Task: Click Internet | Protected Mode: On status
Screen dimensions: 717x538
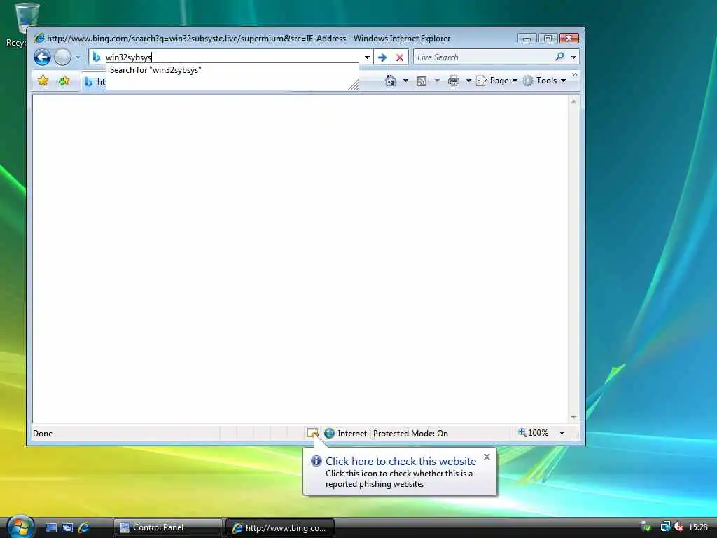Action: pos(393,433)
